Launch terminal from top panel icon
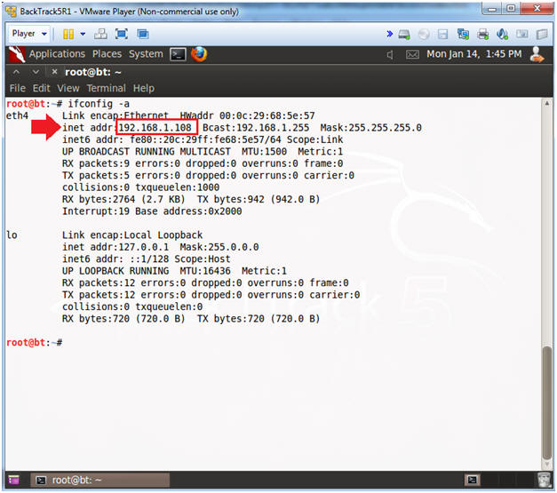The width and height of the screenshot is (557, 493). pyautogui.click(x=178, y=54)
